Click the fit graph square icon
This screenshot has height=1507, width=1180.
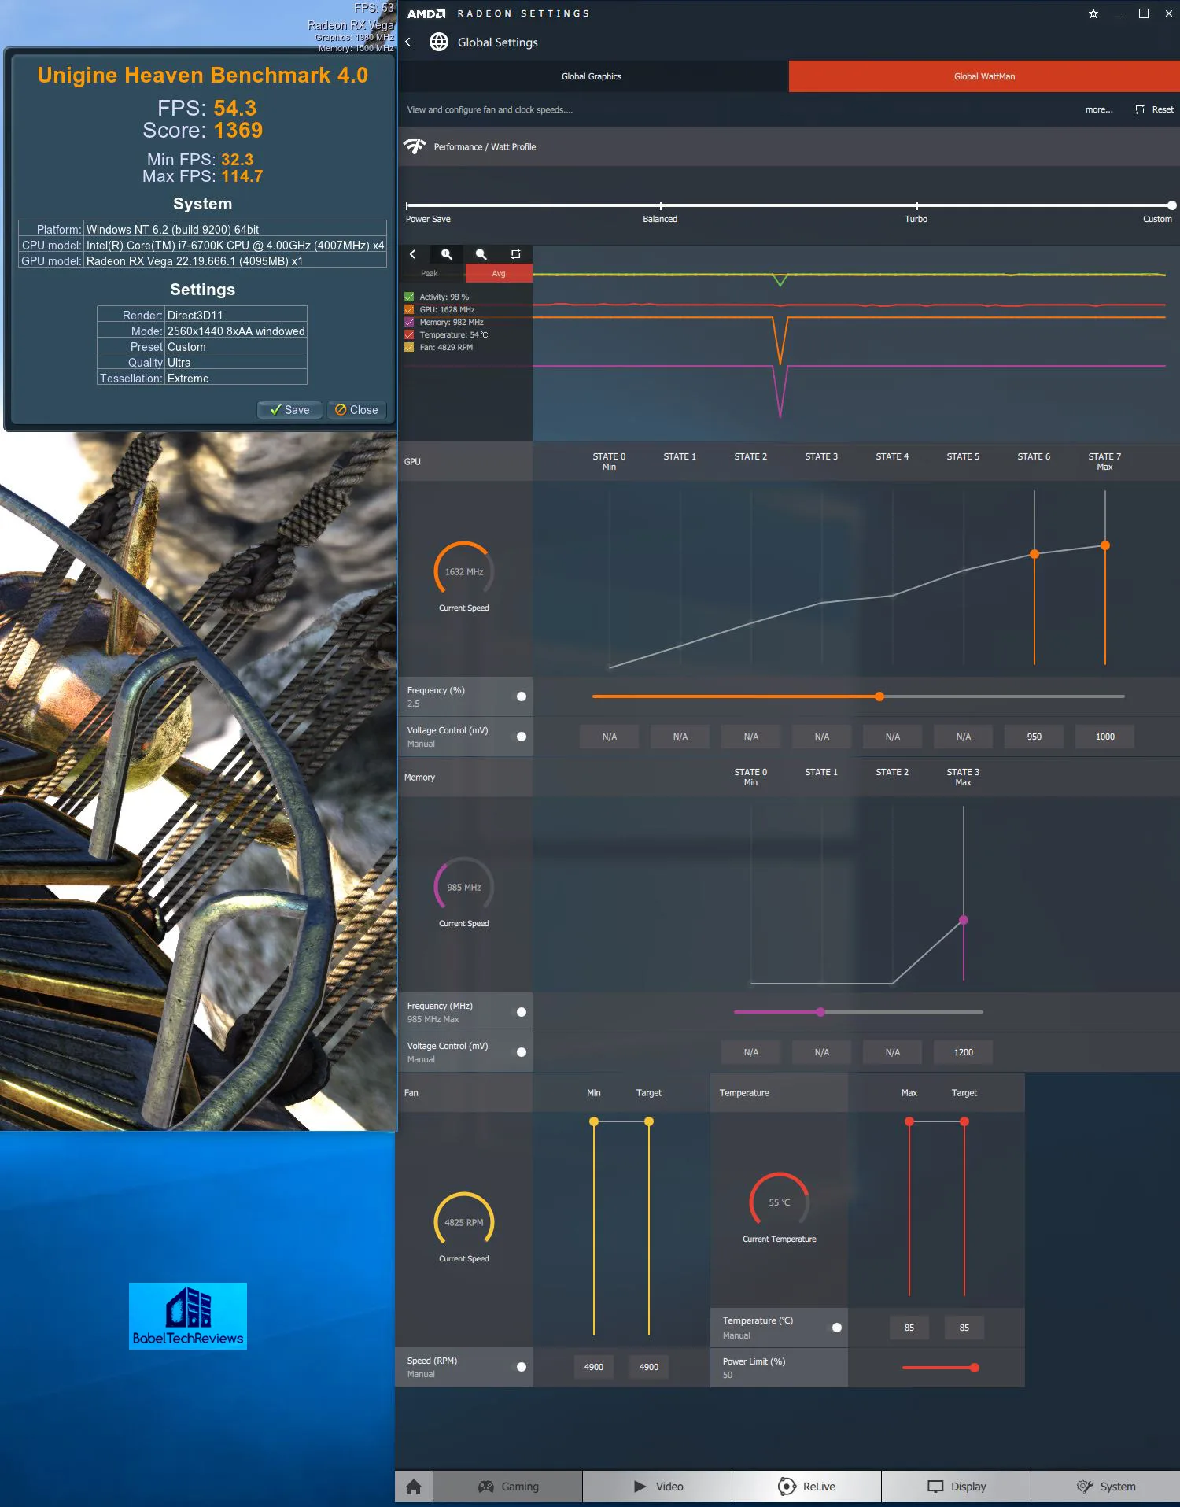(515, 254)
